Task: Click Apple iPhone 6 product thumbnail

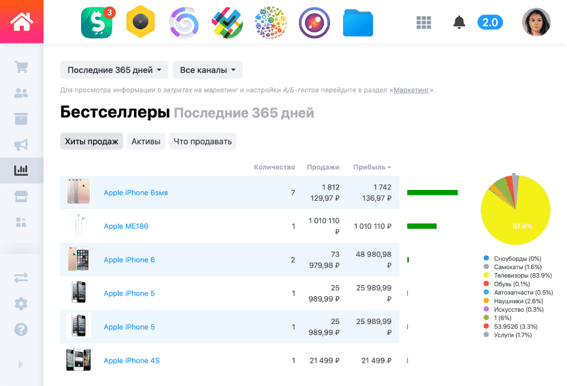Action: [78, 259]
